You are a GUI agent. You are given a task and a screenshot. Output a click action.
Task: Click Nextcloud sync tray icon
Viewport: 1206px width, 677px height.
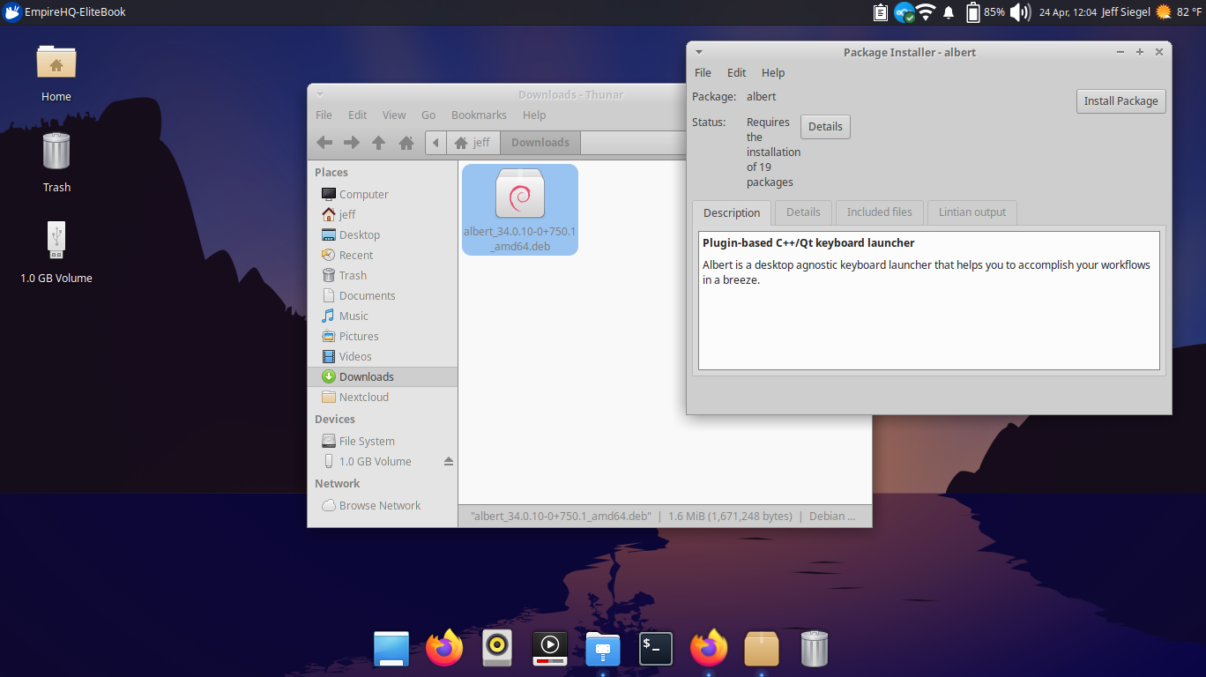904,12
